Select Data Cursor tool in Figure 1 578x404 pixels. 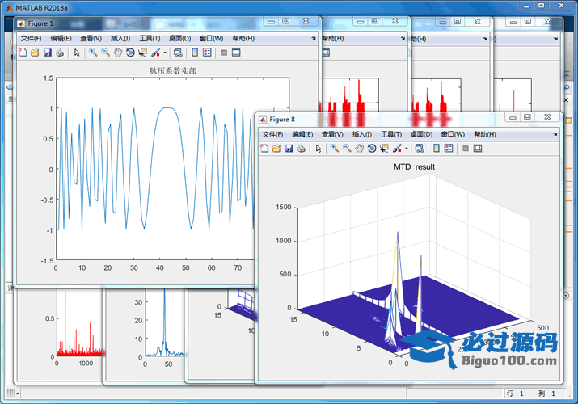142,53
